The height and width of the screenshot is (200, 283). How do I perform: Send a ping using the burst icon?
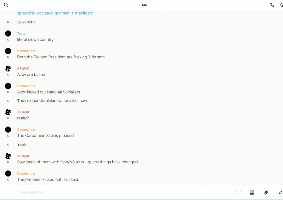click(x=280, y=193)
